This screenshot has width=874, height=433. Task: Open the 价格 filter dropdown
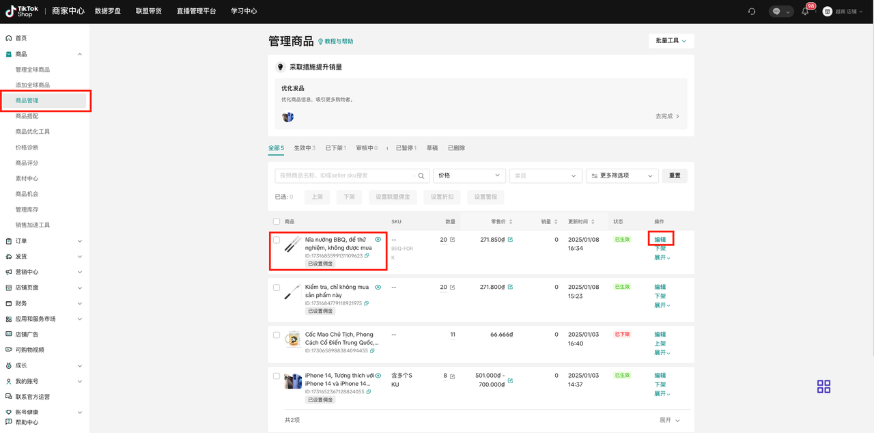click(469, 176)
